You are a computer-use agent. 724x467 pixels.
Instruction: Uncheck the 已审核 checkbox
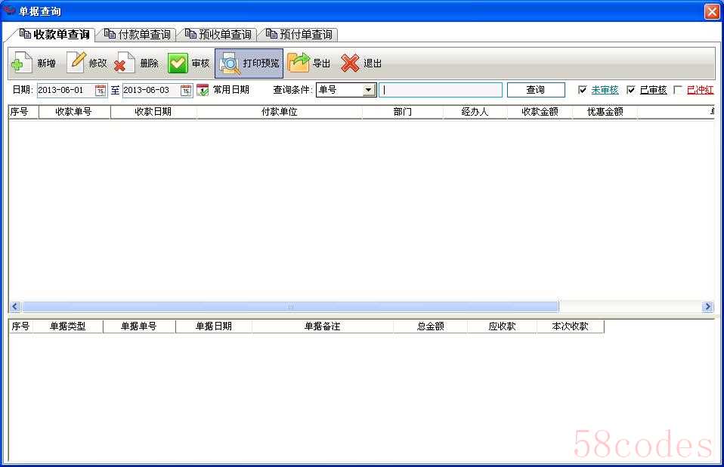pyautogui.click(x=631, y=90)
